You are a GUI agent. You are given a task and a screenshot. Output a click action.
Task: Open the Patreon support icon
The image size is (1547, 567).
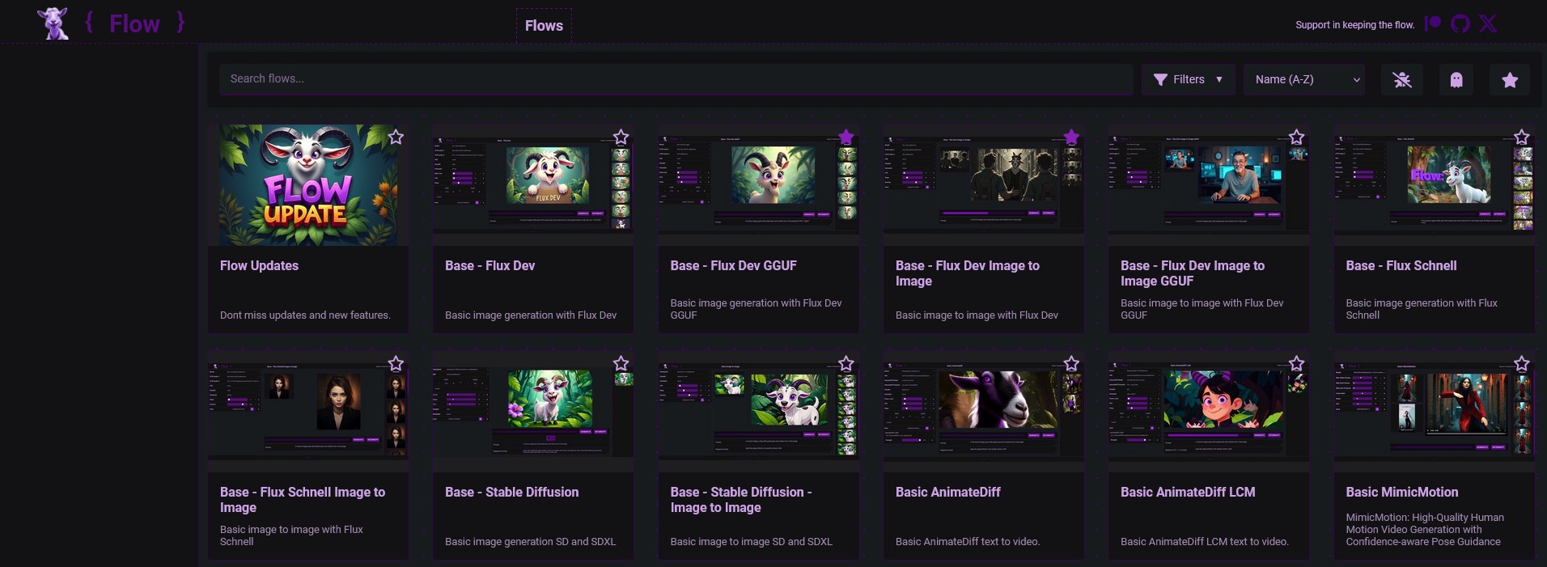click(1433, 23)
